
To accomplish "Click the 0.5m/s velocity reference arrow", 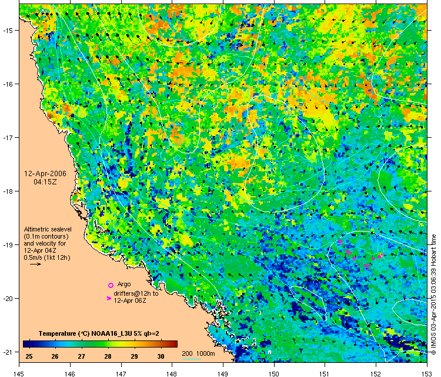I will [36, 264].
